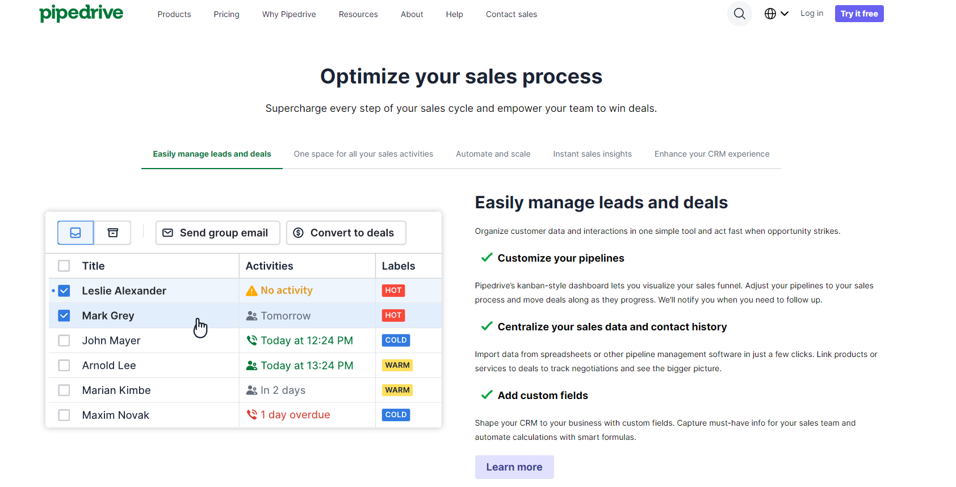Uncheck the Leslie Alexander checkbox

click(x=64, y=291)
